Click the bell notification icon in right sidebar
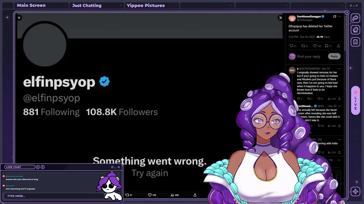364x204 pixels. [x=355, y=30]
